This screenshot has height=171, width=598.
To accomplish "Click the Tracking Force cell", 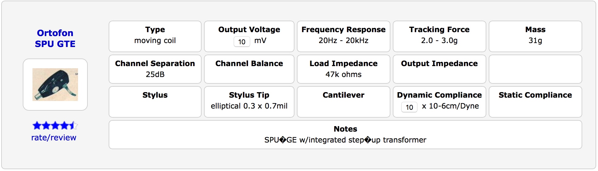I will 439,36.
